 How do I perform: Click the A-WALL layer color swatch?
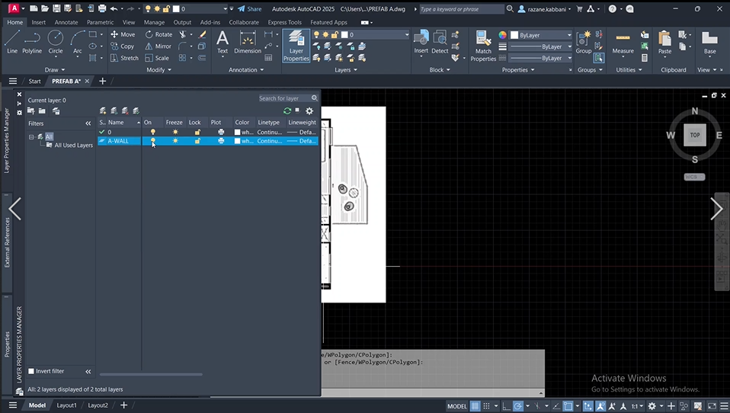point(237,141)
